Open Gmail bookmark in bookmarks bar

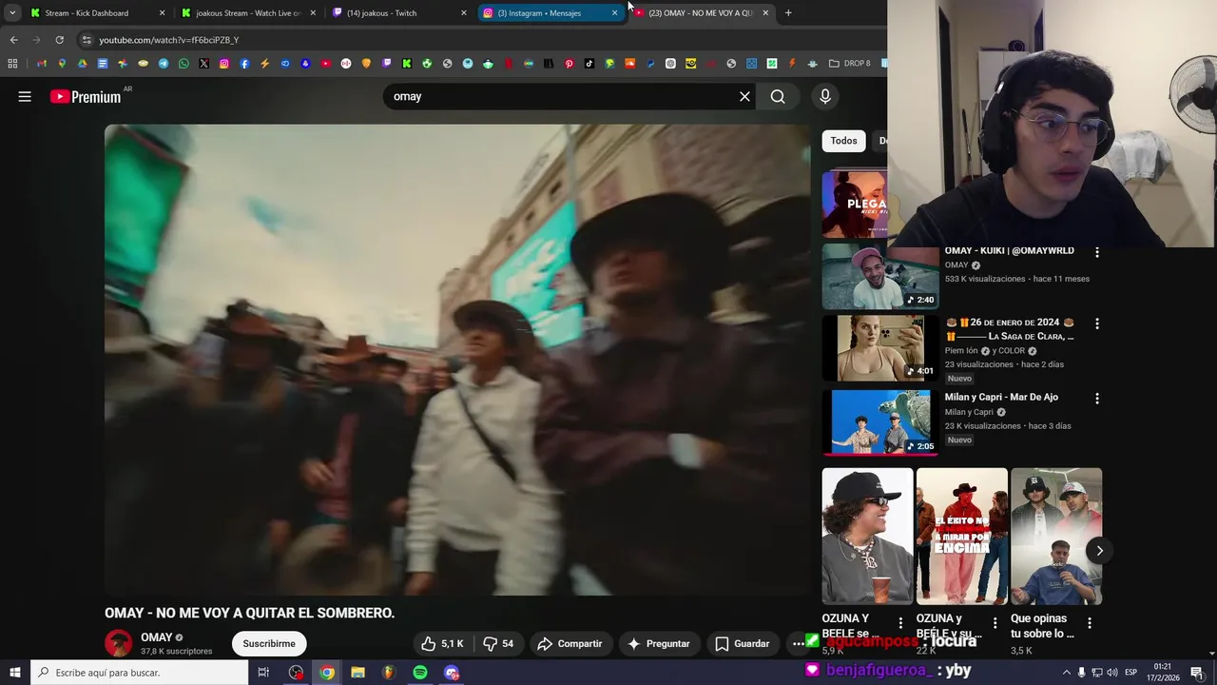click(x=41, y=64)
